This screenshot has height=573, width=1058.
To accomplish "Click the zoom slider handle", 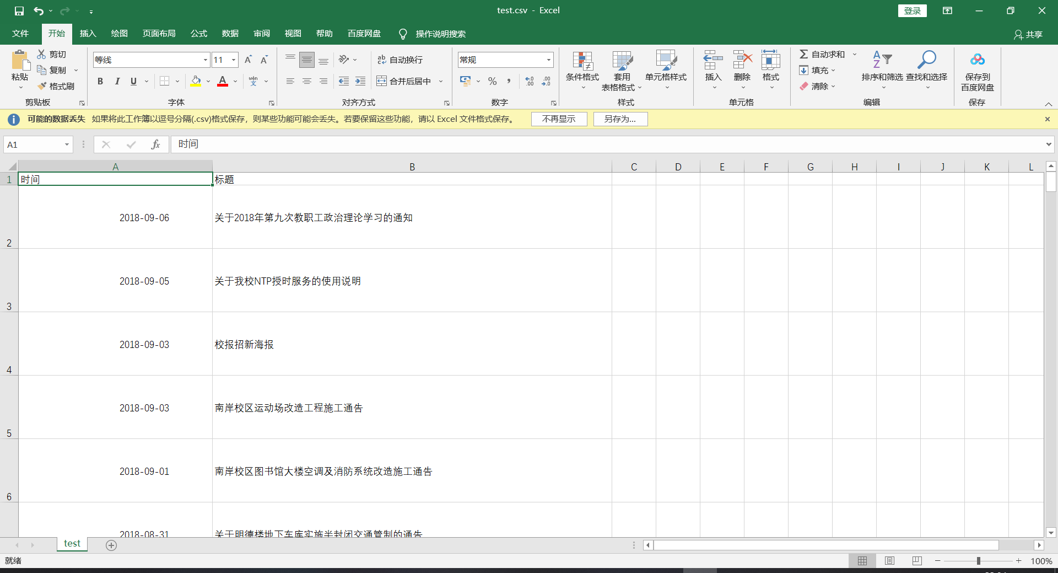I will point(979,561).
